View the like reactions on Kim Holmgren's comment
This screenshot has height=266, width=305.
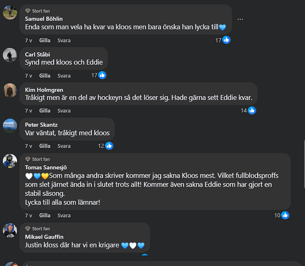(x=248, y=111)
